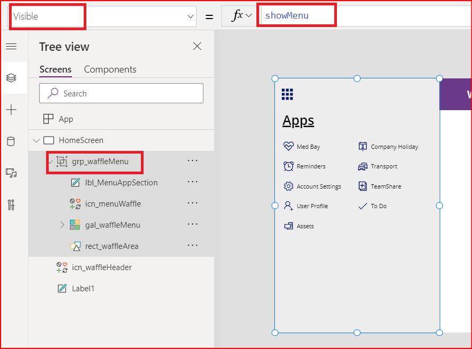Open more options for grp_waffleMenu

click(x=192, y=161)
